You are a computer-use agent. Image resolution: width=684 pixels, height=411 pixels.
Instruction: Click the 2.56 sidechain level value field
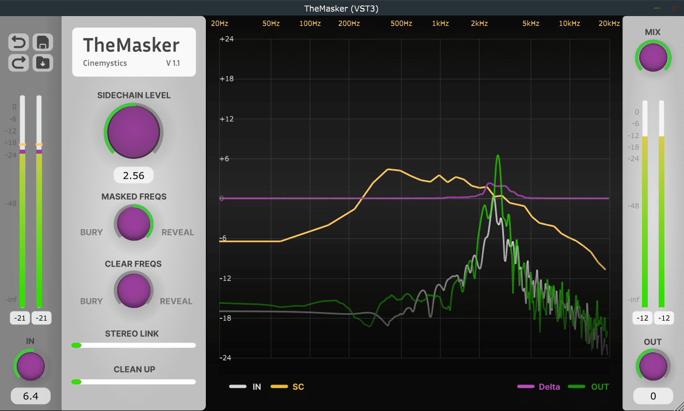point(133,176)
